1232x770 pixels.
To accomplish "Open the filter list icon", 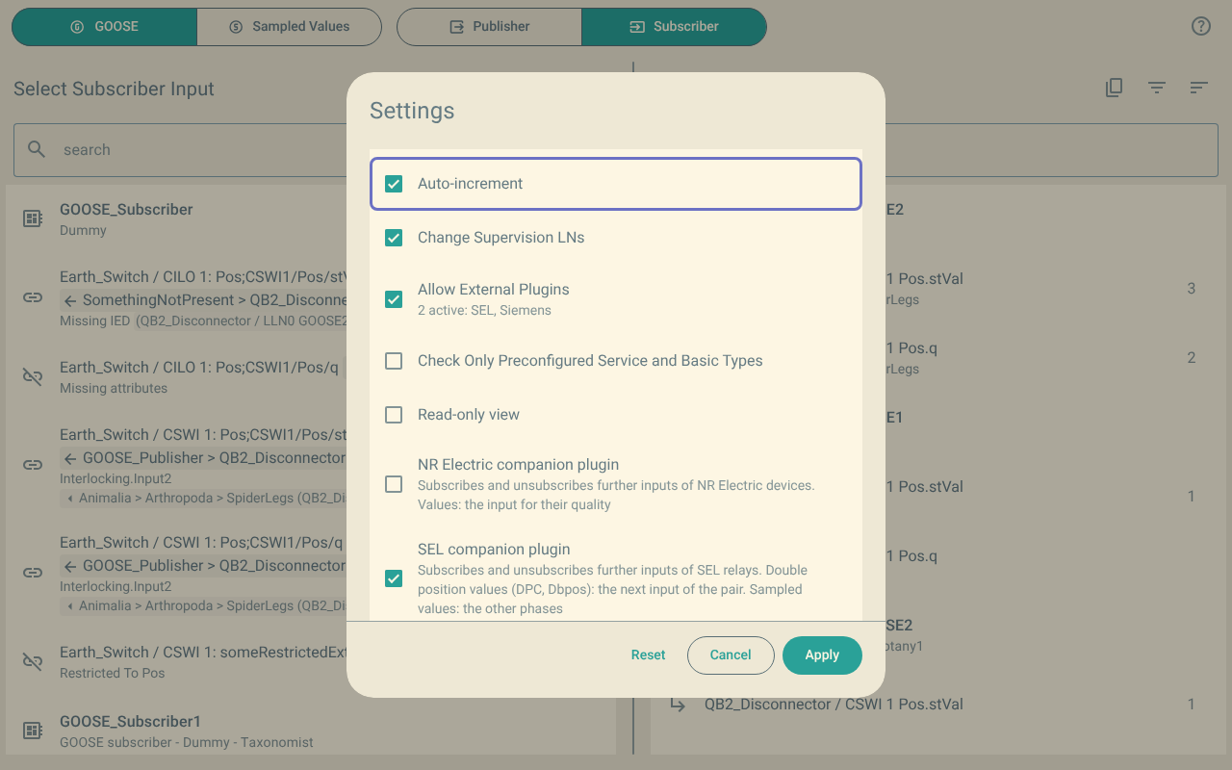I will click(x=1157, y=88).
